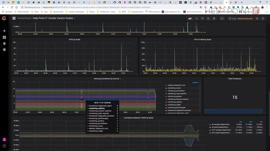Click the dashboard refresh icon

263,18
